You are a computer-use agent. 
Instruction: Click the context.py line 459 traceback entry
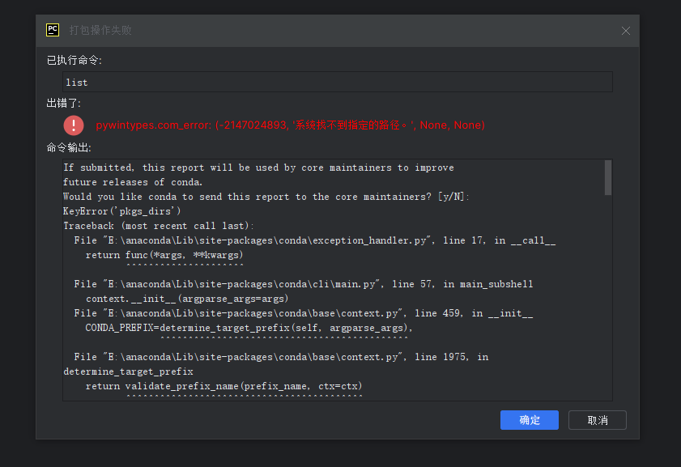pyautogui.click(x=303, y=313)
